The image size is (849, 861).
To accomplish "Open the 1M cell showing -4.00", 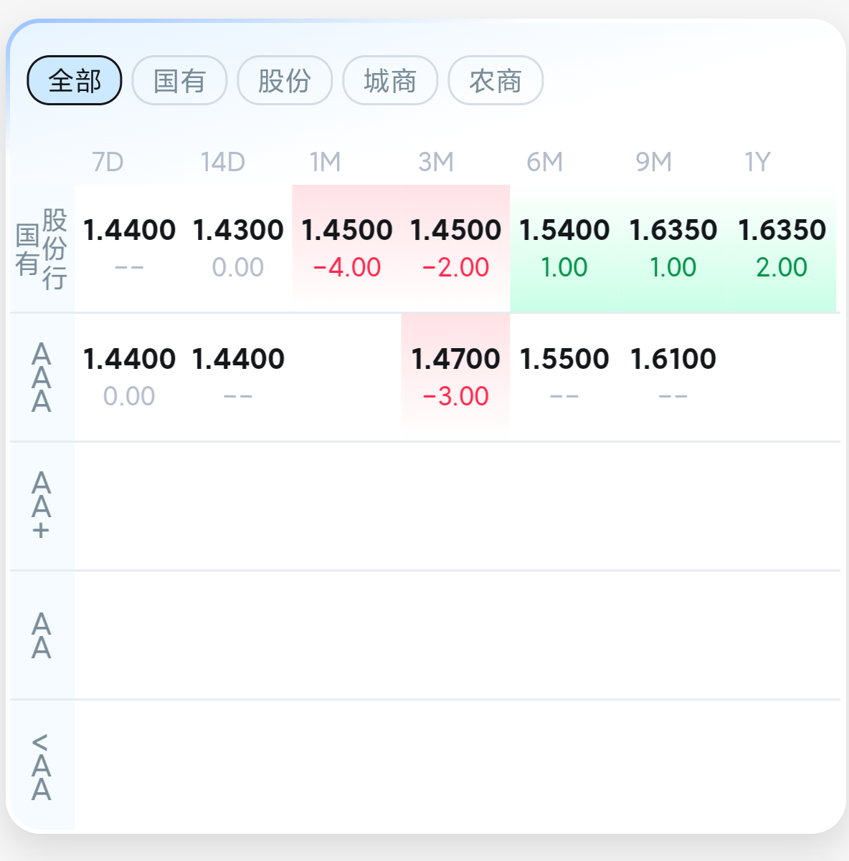I will 347,248.
